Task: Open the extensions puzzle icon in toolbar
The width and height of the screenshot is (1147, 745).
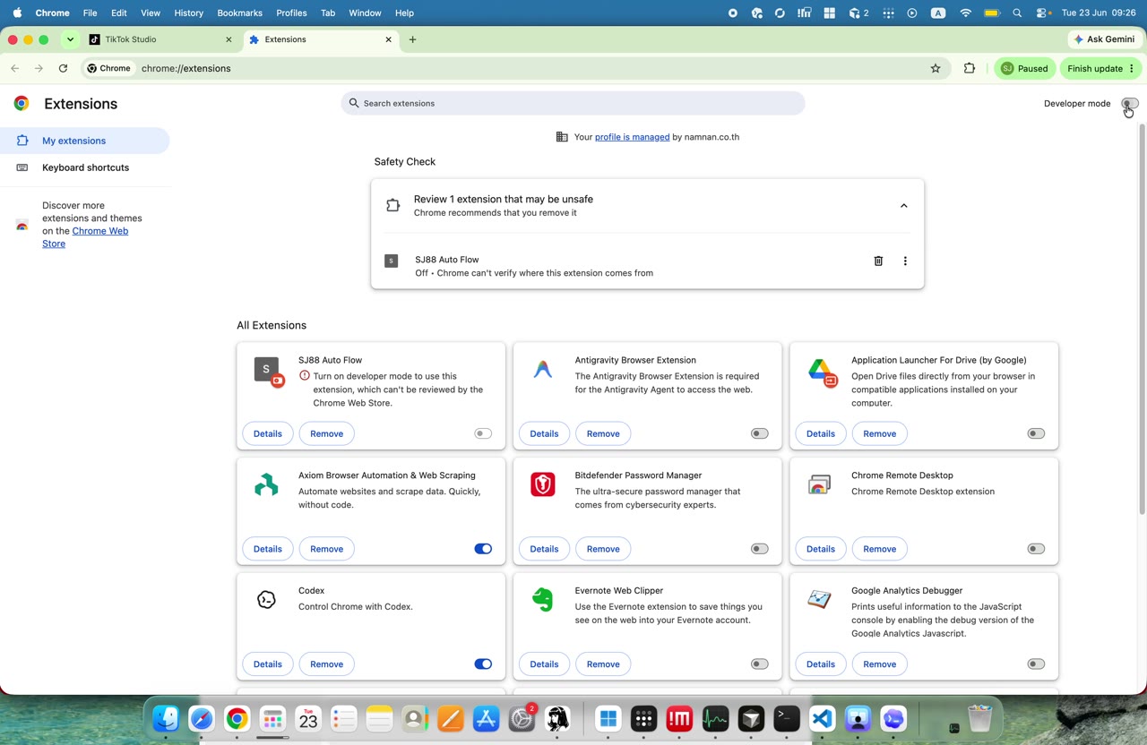Action: 969,68
